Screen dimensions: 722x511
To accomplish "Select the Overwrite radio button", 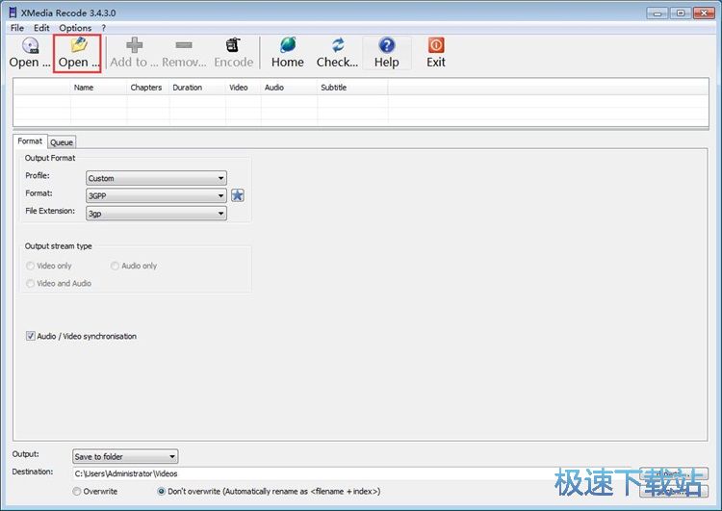I will (x=78, y=492).
